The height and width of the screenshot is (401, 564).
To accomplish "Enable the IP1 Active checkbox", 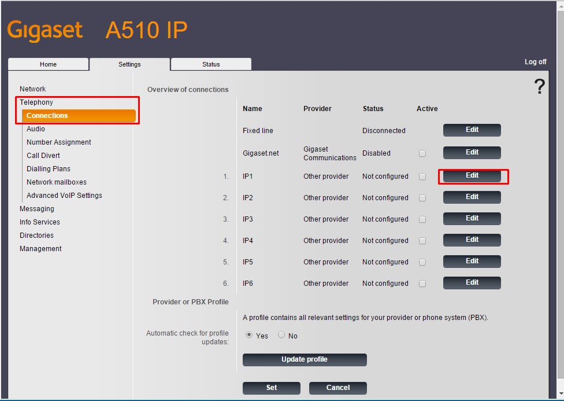I will coord(422,176).
